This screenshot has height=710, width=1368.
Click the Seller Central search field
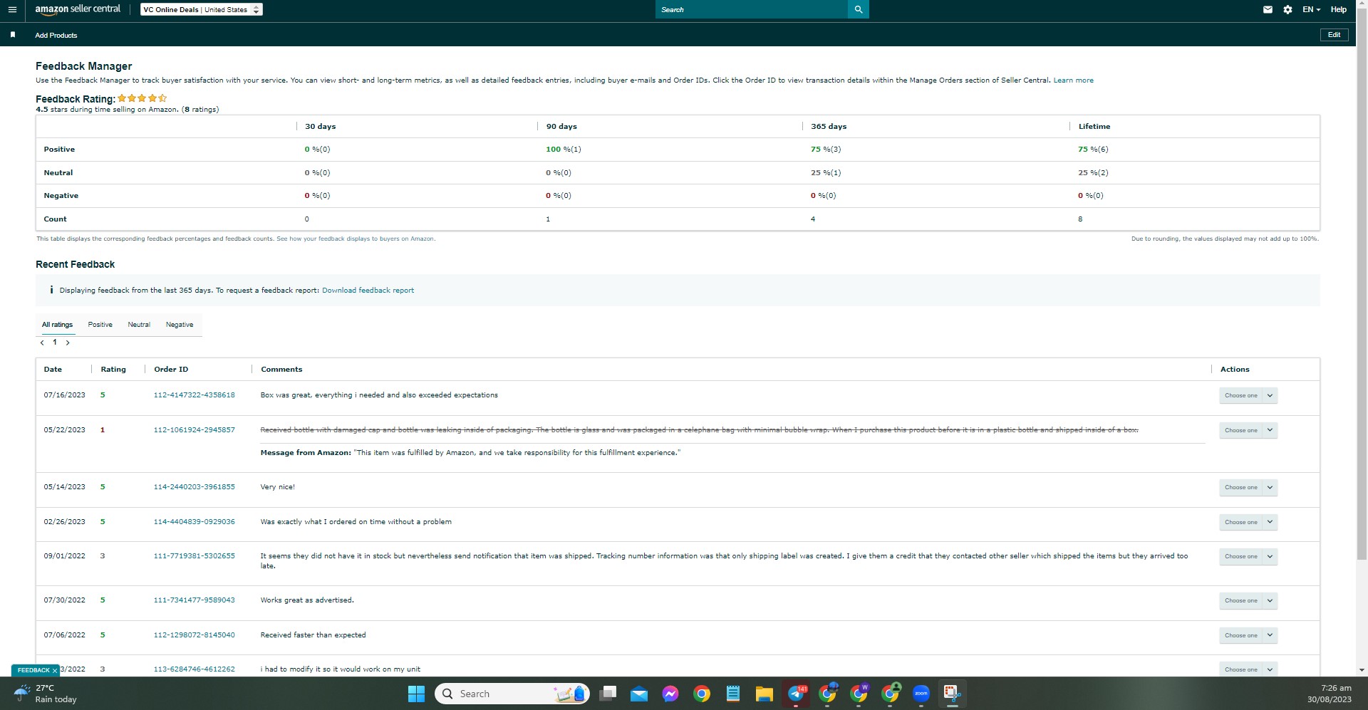coord(751,9)
